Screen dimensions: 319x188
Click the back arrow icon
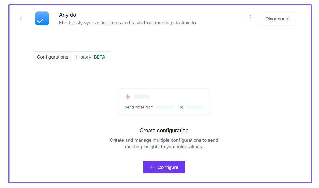(22, 19)
